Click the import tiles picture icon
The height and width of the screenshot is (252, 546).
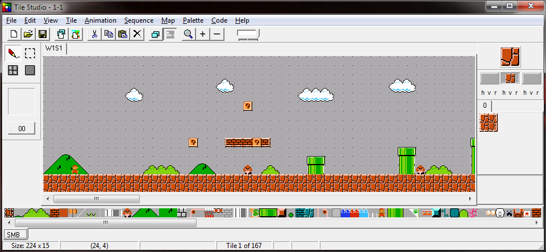click(76, 34)
